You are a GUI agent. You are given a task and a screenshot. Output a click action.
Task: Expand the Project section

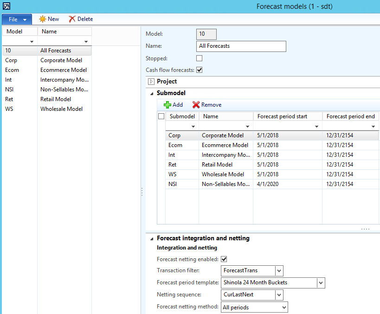pyautogui.click(x=150, y=82)
